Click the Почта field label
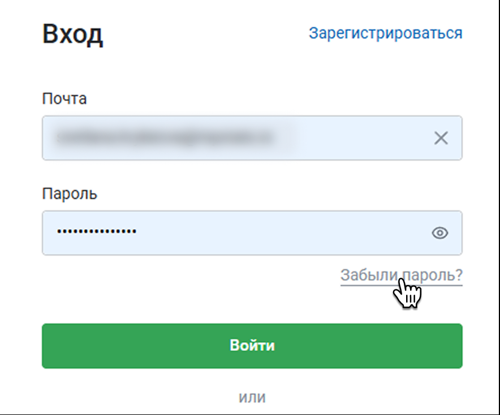Image resolution: width=500 pixels, height=415 pixels. 64,99
